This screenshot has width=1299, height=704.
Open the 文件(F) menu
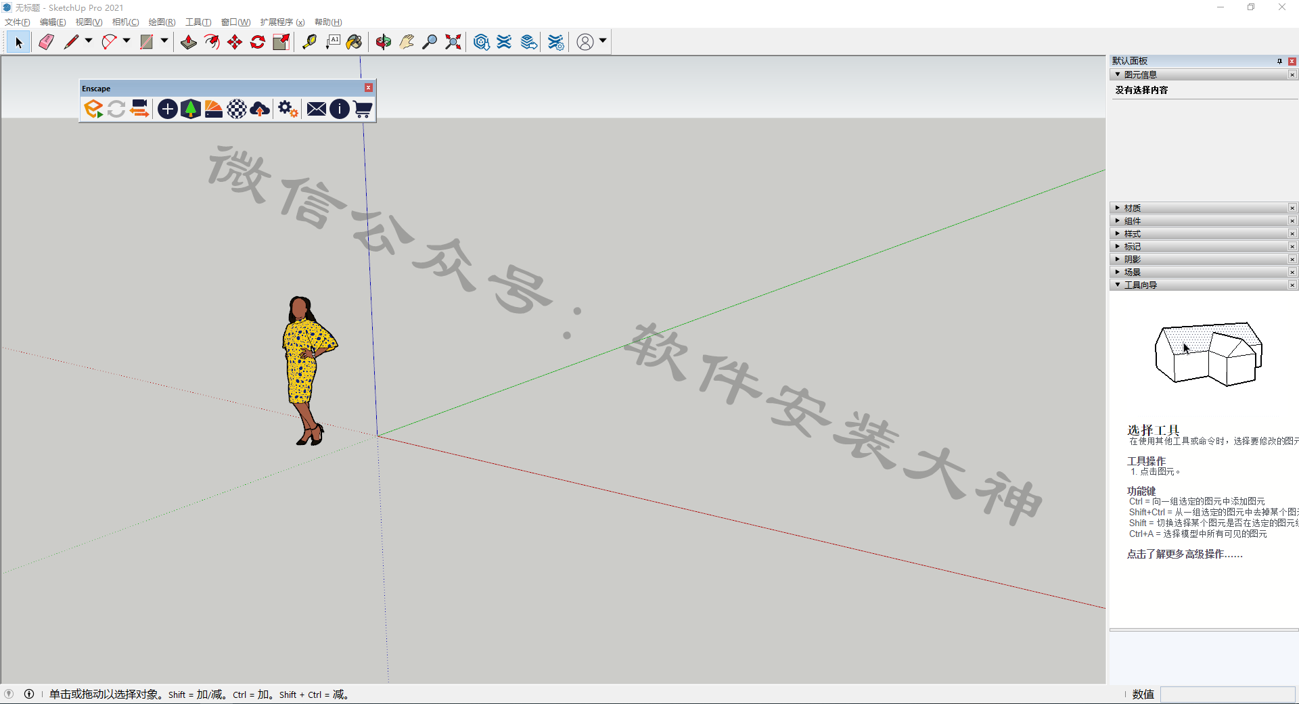[x=18, y=22]
